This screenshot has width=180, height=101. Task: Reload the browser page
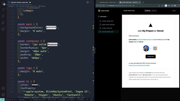(103, 6)
